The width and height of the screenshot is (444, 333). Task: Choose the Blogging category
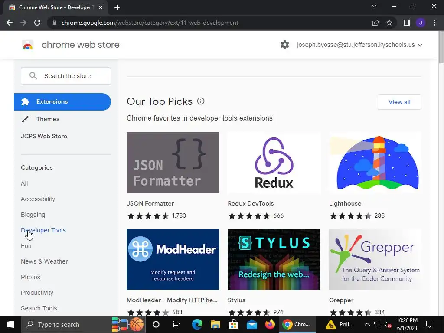click(x=33, y=215)
